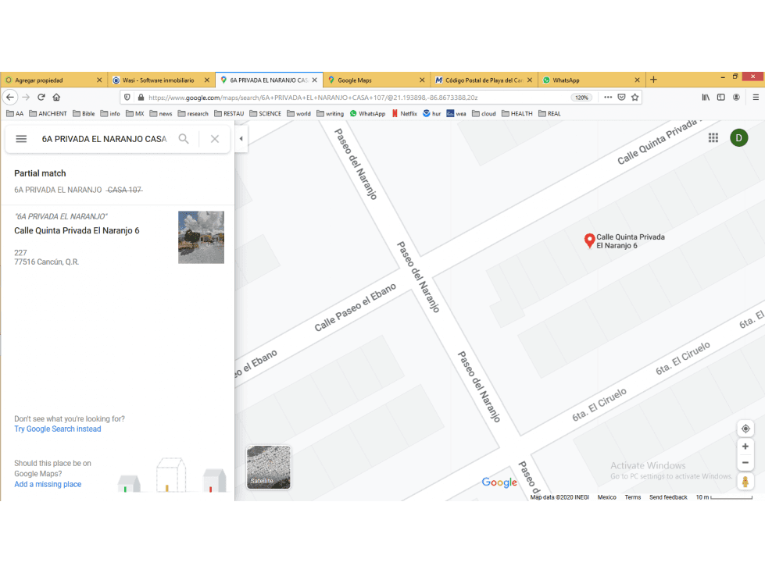
Task: Reload the current page
Action: (41, 97)
